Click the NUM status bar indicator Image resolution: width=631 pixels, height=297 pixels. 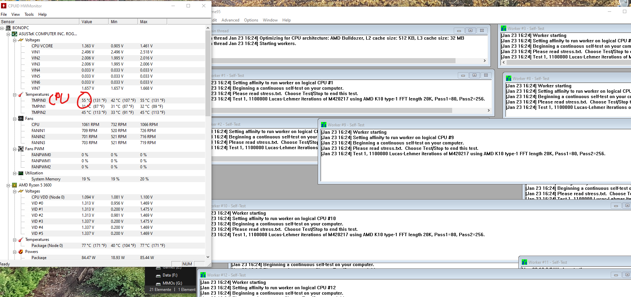tap(187, 264)
